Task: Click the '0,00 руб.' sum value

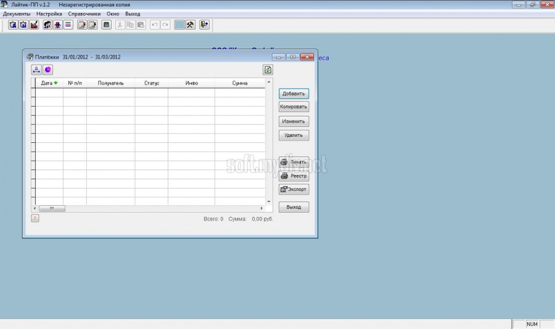Action: (262, 219)
